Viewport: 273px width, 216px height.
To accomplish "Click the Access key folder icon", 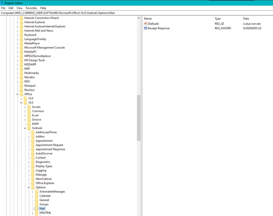I will pyautogui.click(x=29, y=107).
